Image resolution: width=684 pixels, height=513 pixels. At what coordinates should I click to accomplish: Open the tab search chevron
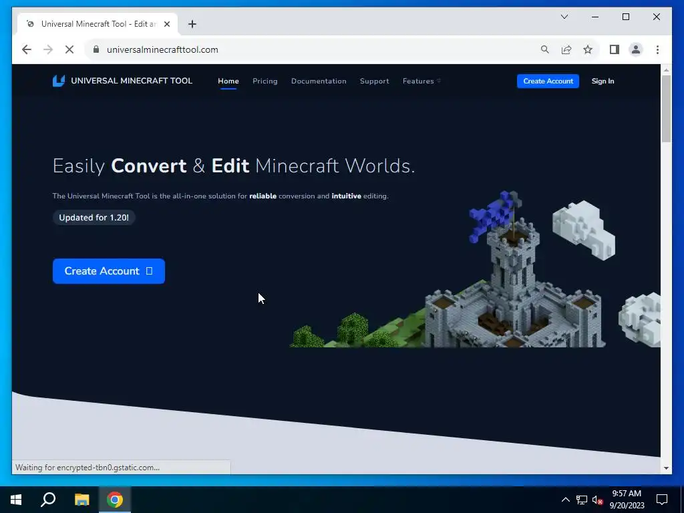point(564,17)
